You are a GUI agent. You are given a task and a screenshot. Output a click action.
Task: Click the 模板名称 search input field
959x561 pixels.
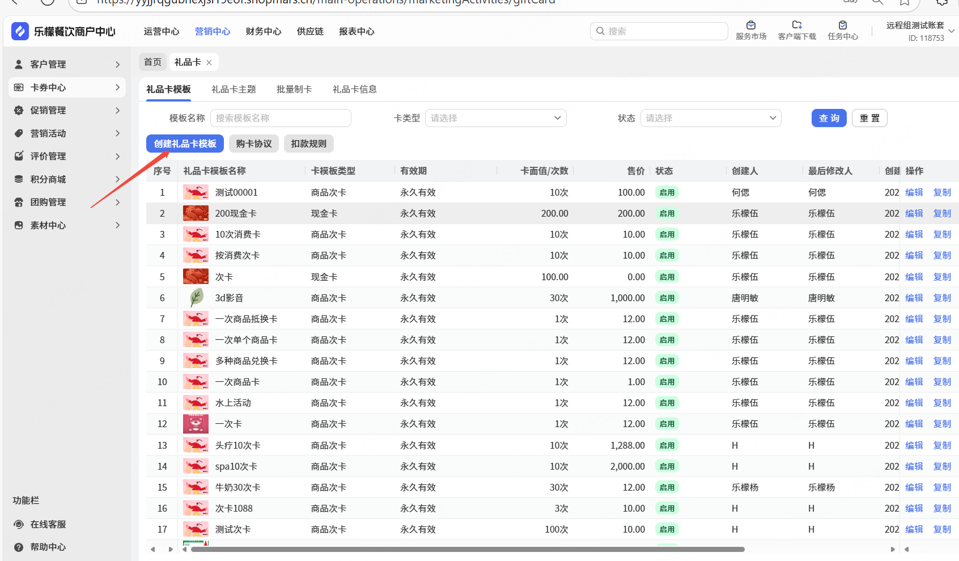tap(281, 118)
